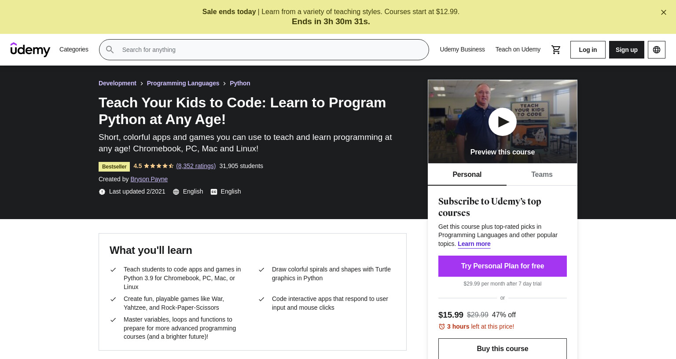The width and height of the screenshot is (676, 359).
Task: Click the $15.99 price
Action: point(451,315)
